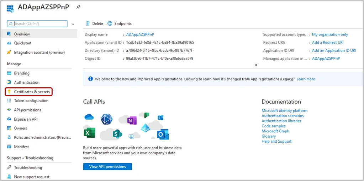This screenshot has height=181, width=364.
Task: Open the Manifest editor
Action: click(22, 147)
